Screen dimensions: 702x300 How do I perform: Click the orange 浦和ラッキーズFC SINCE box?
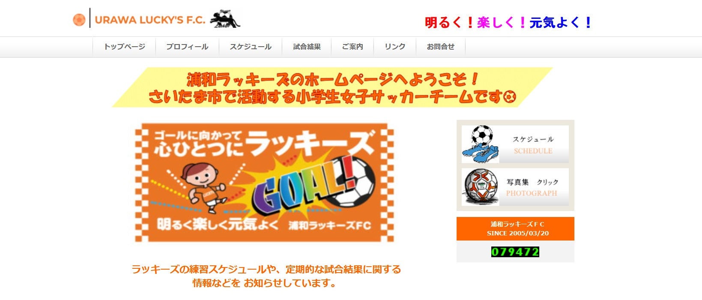pyautogui.click(x=515, y=229)
